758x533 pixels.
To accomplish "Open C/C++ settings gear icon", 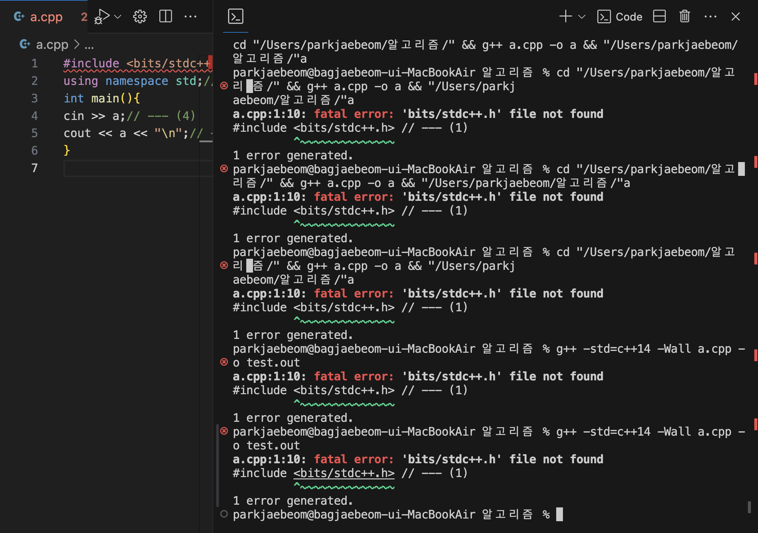I will point(140,17).
